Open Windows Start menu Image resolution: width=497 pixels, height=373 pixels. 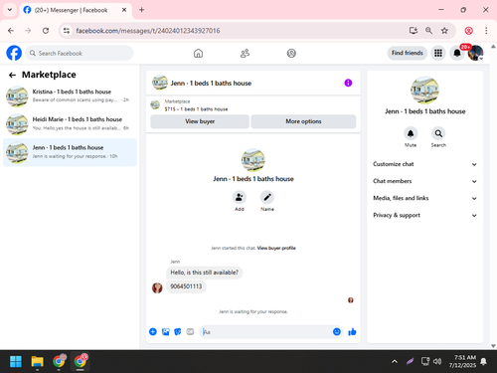16,361
